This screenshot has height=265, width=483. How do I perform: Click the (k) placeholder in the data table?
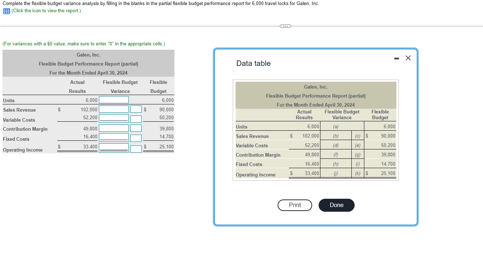[358, 174]
